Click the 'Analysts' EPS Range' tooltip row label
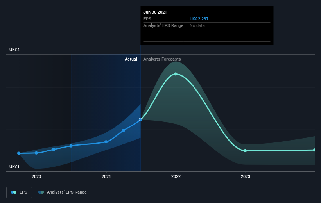This screenshot has width=321, height=203. (163, 25)
